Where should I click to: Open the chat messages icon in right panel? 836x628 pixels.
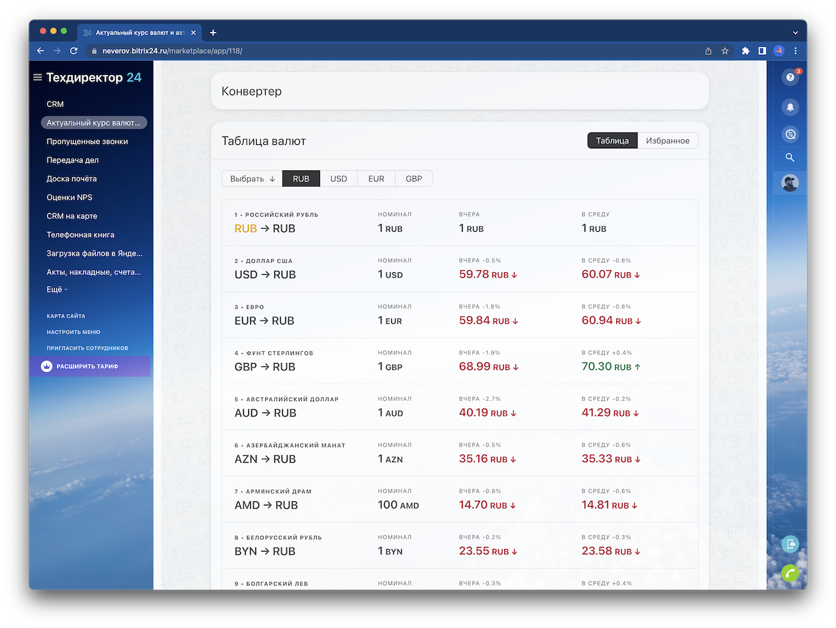pos(790,134)
